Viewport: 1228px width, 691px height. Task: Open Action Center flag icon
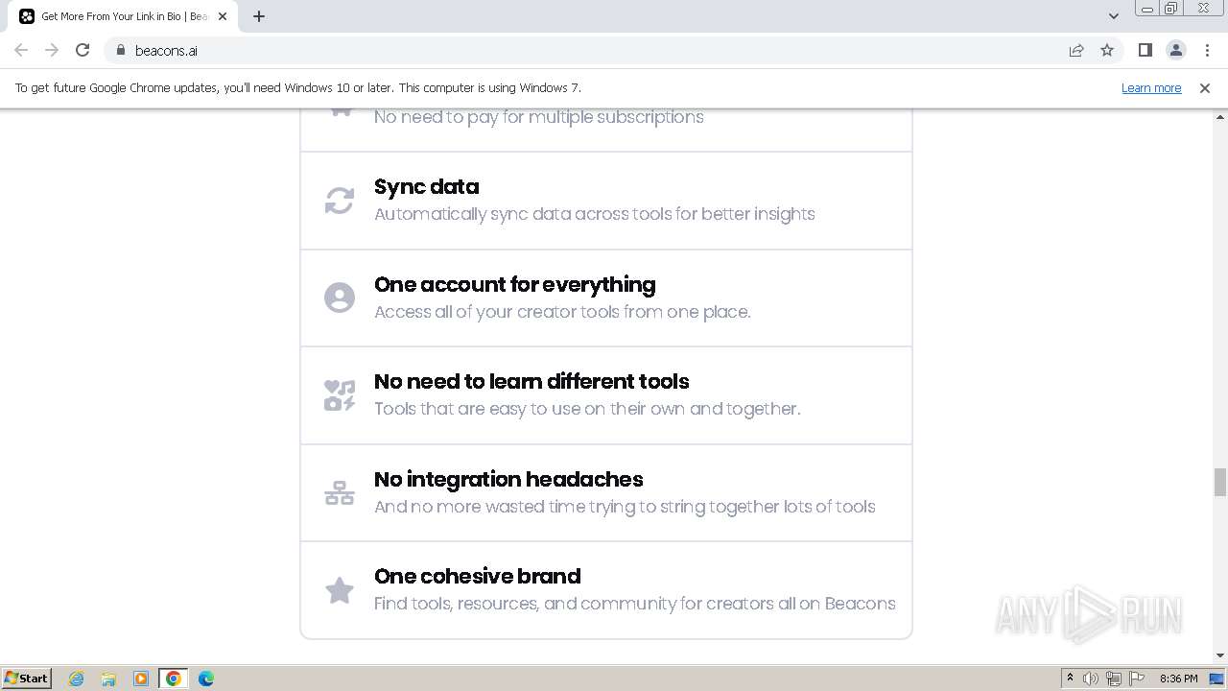[1137, 679]
